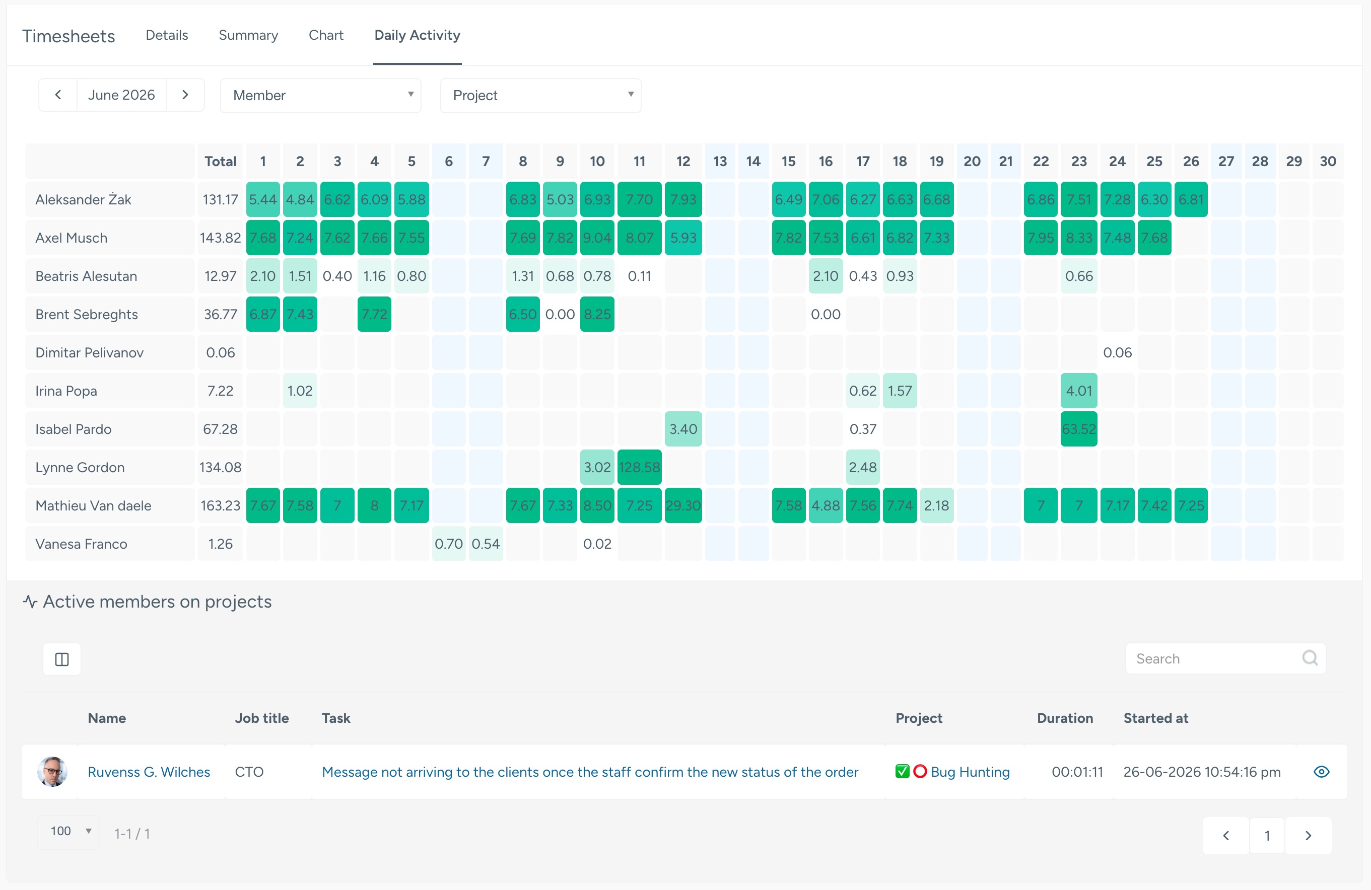
Task: Click red circle status beside Bug Hunting
Action: pyautogui.click(x=920, y=771)
